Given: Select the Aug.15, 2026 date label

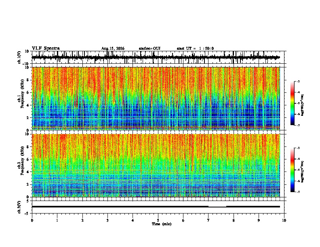Looking at the screenshot, I should [113, 48].
